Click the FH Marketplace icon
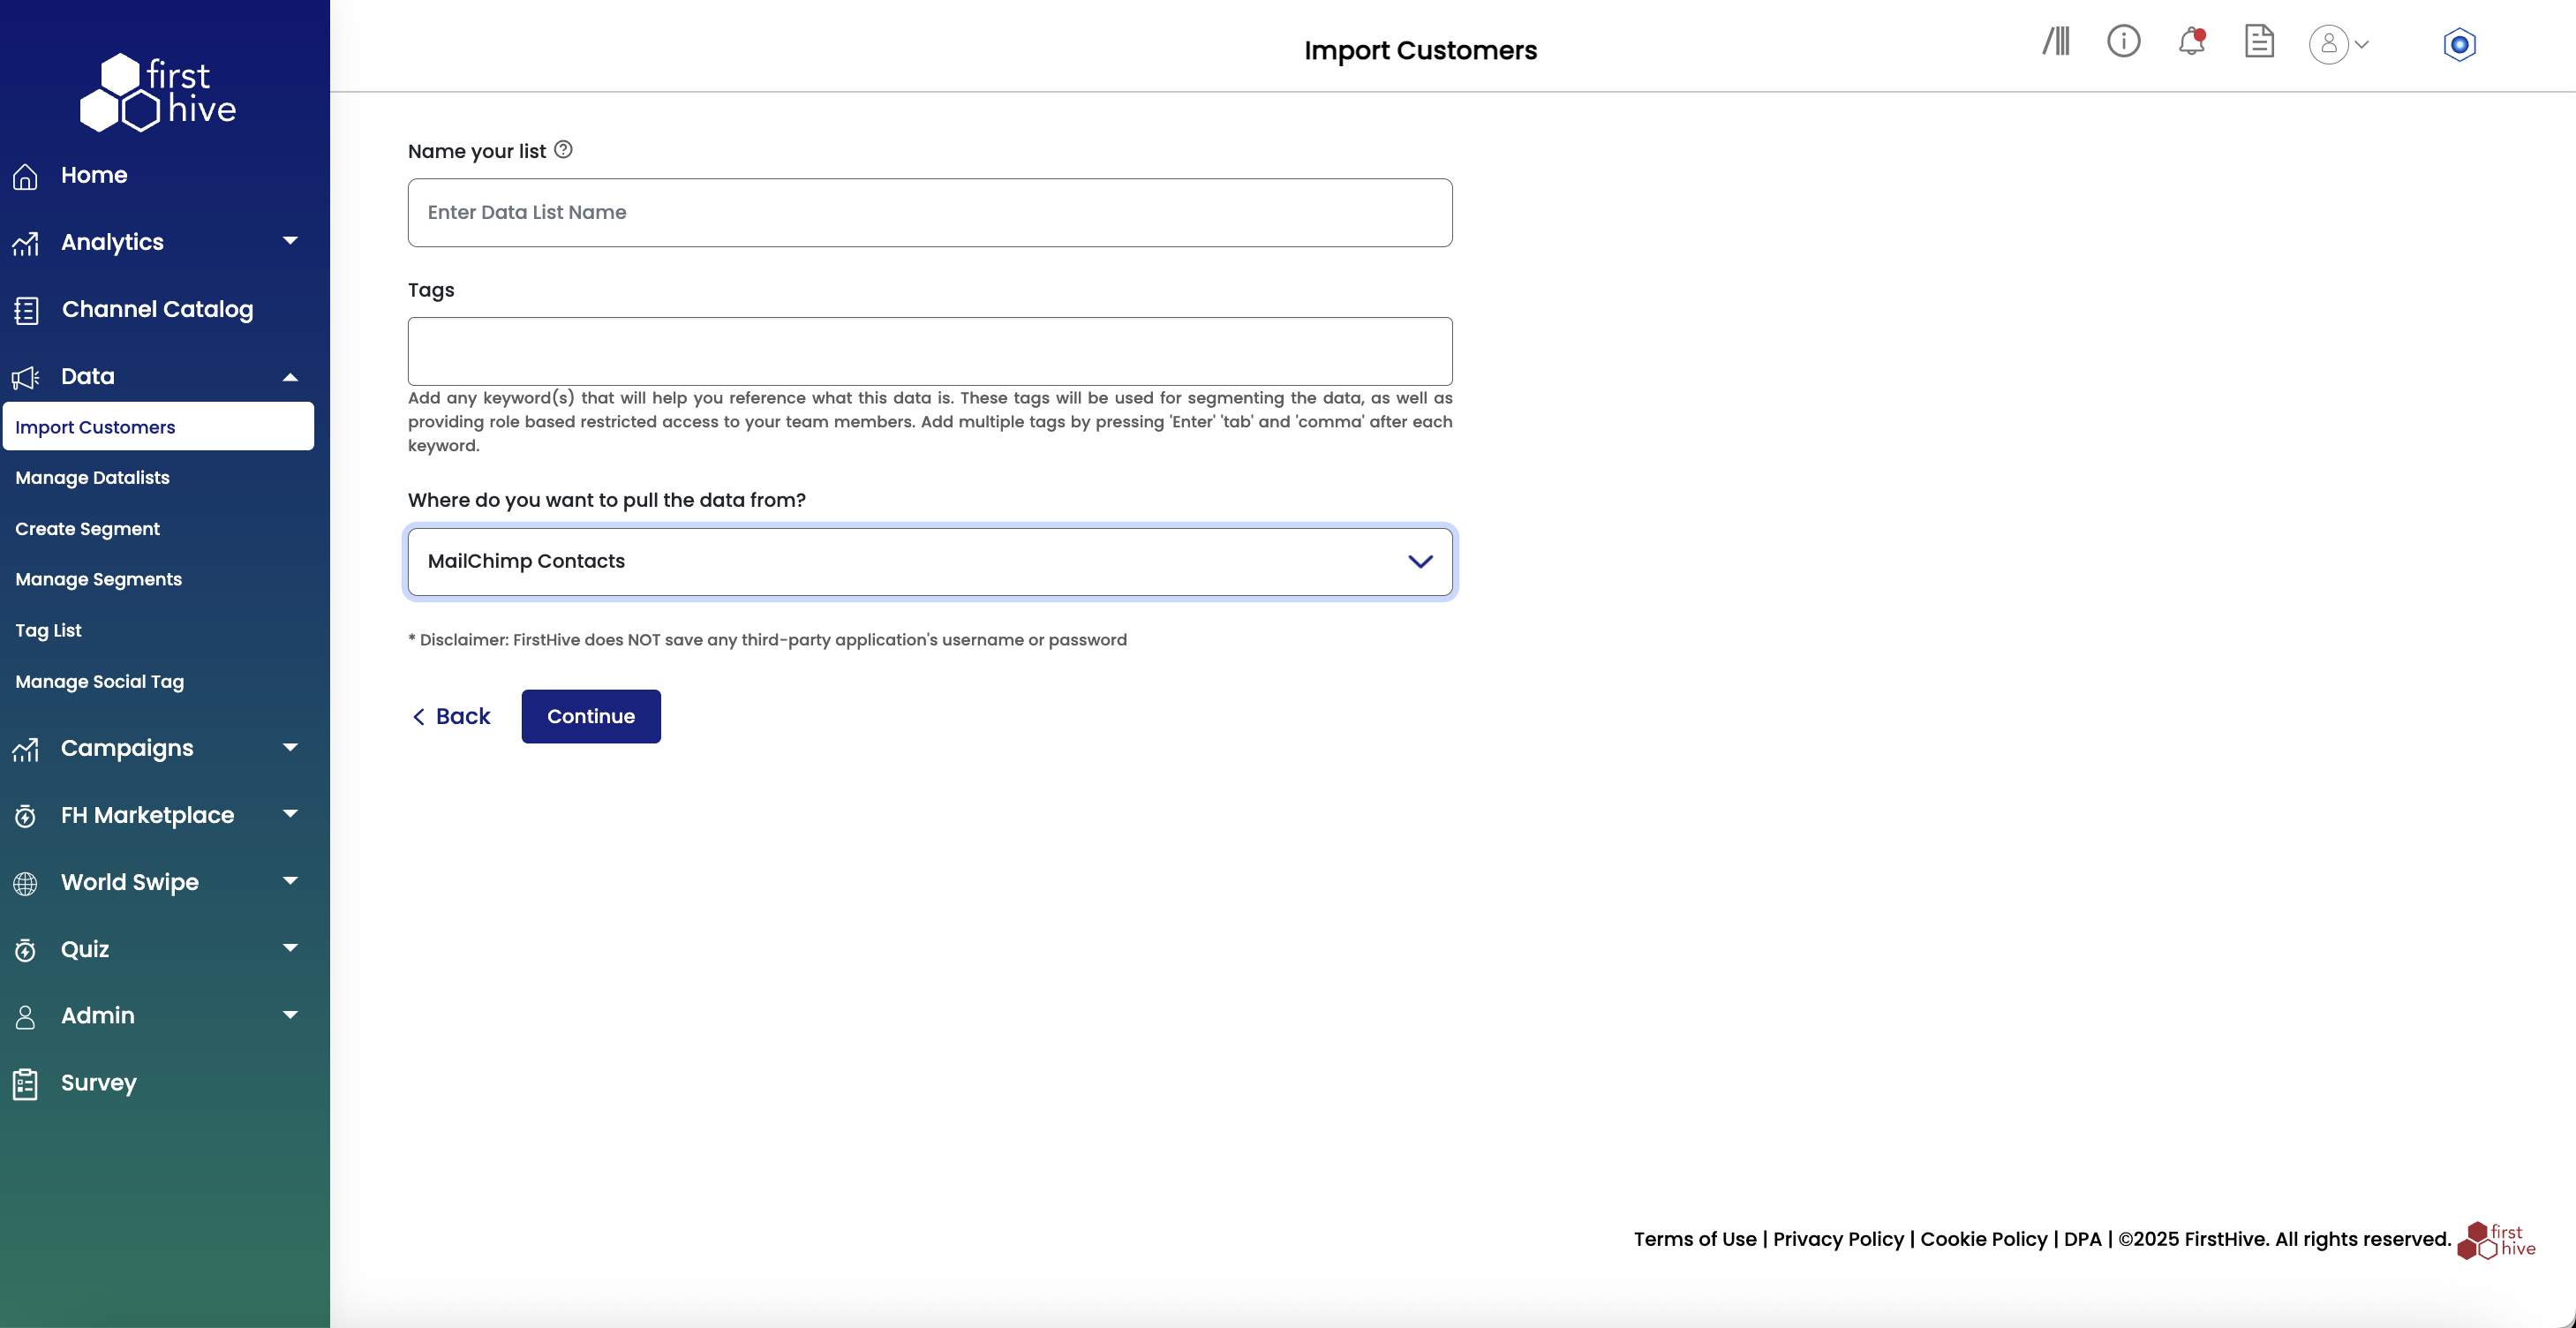This screenshot has height=1328, width=2576. pos(26,816)
